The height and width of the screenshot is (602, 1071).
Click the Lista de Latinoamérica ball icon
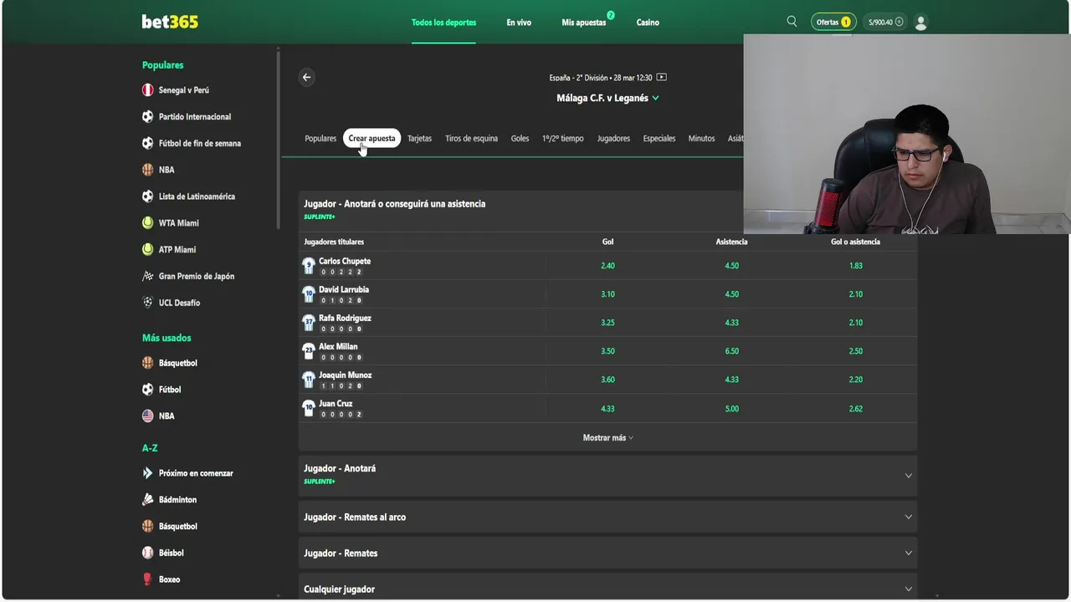pyautogui.click(x=148, y=196)
